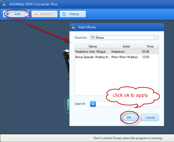The width and height of the screenshot is (174, 142).
Task: Click the disabled Remove toolbar button
Action: (x=44, y=14)
